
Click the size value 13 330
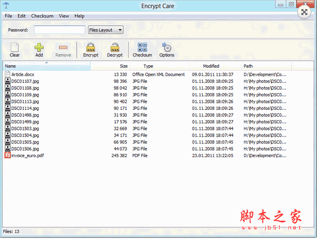tap(121, 74)
